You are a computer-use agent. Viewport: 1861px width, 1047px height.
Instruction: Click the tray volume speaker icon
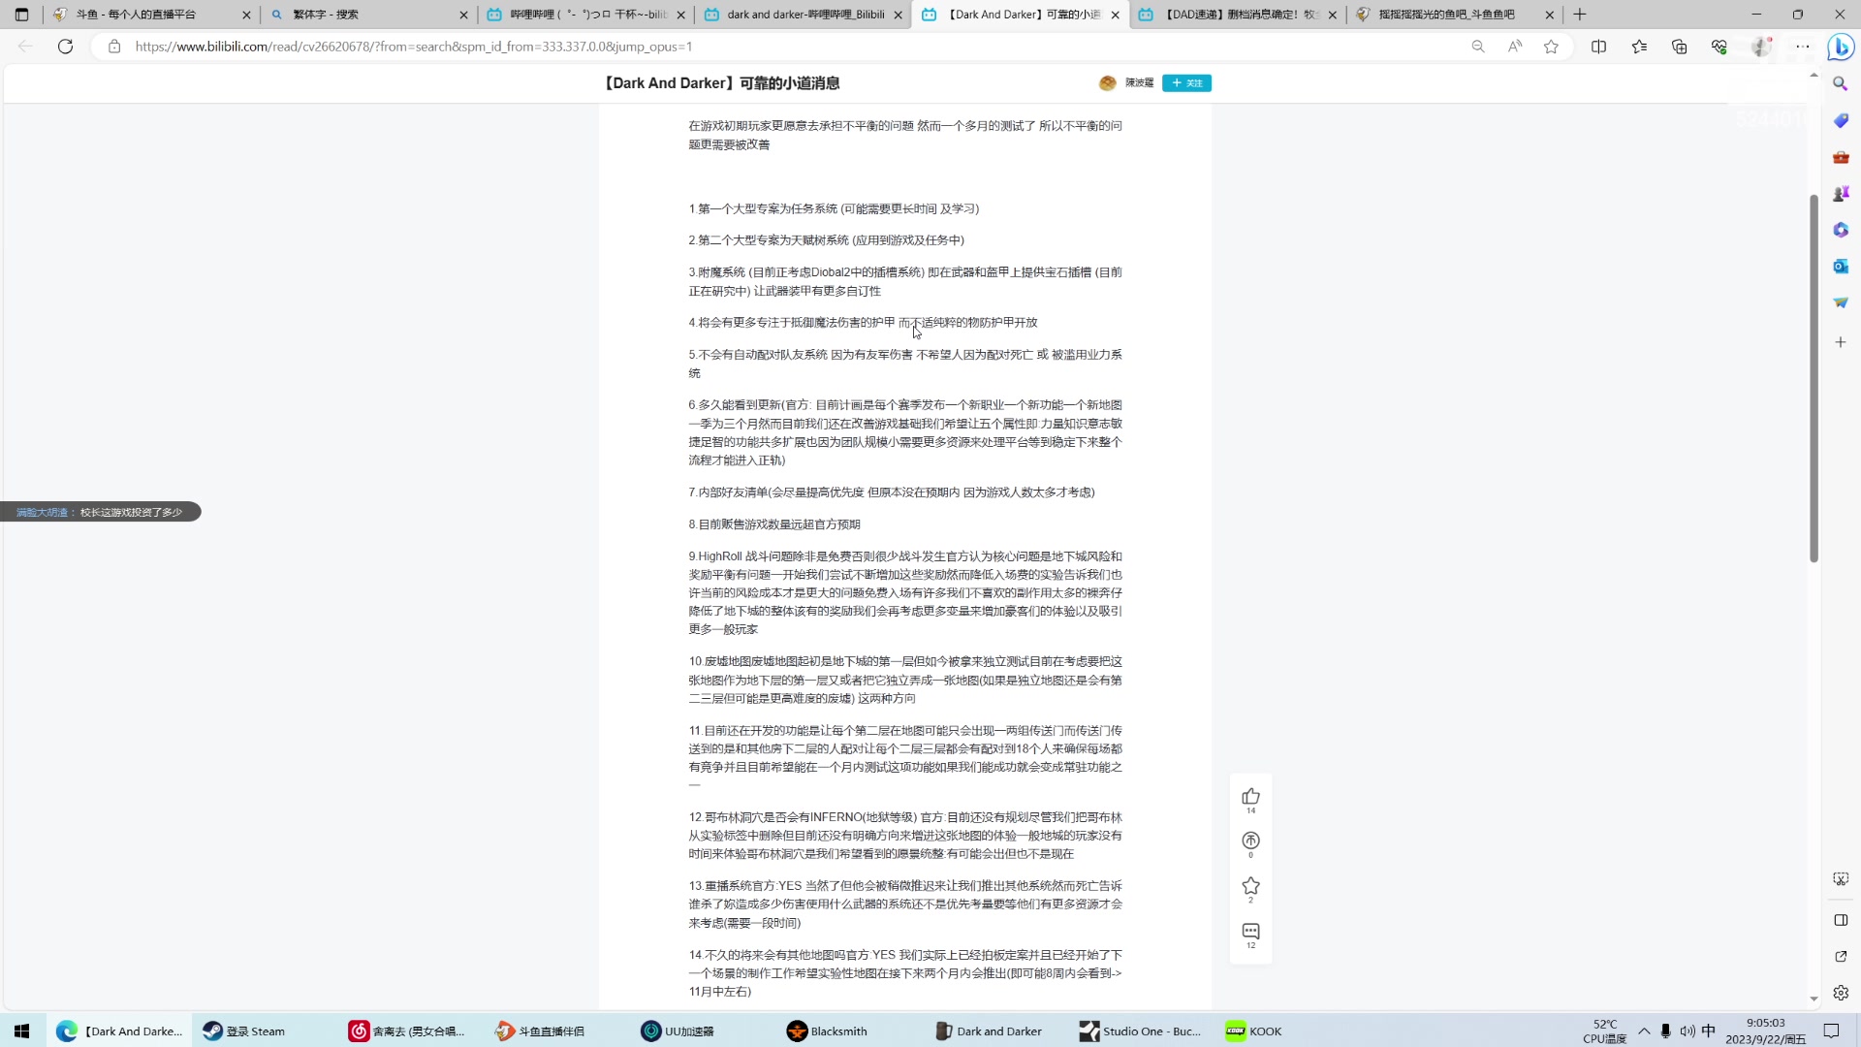pos(1687,1031)
